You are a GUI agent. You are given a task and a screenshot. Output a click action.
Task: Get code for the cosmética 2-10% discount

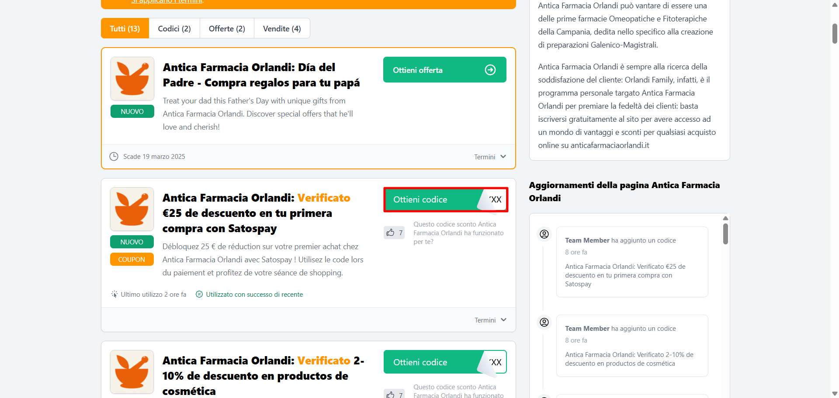445,362
